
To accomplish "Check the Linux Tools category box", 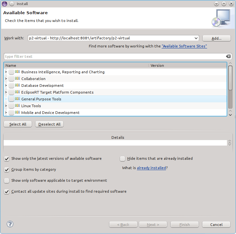I will (11, 106).
